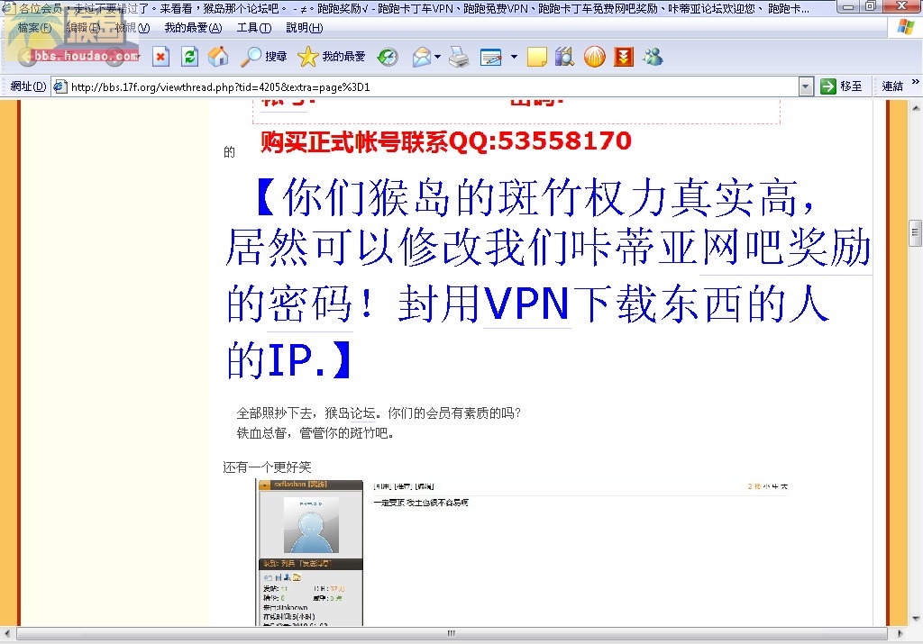Open the History clock icon
The image size is (923, 644).
(388, 57)
